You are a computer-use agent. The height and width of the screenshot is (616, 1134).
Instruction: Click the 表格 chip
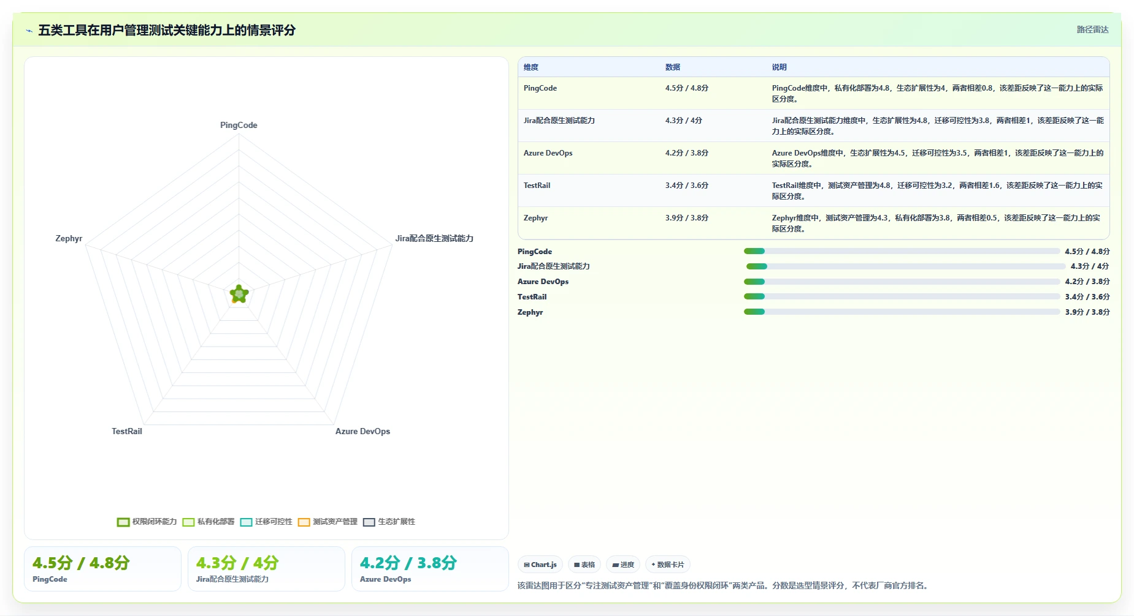click(x=584, y=565)
